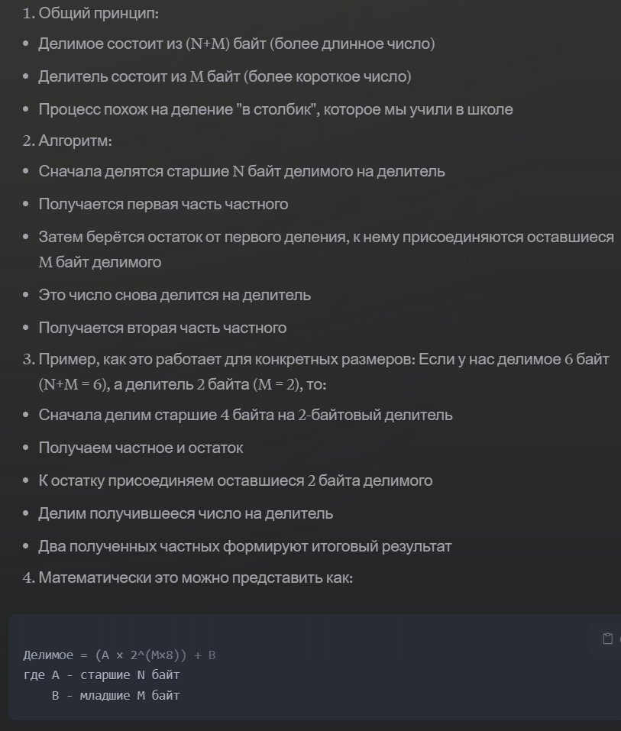The height and width of the screenshot is (731, 621).
Task: Click the heading "Алгоритм"
Action: 75,141
